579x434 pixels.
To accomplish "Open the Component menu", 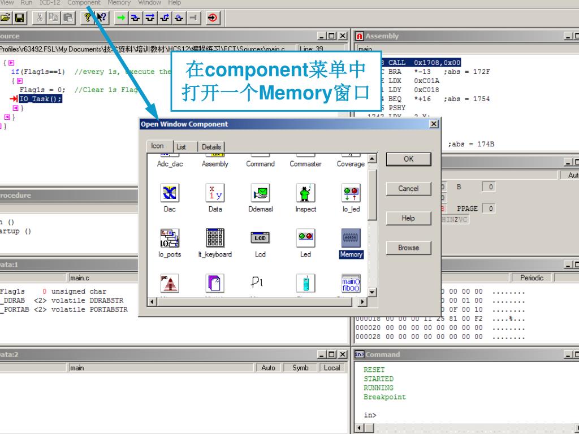I will click(84, 3).
